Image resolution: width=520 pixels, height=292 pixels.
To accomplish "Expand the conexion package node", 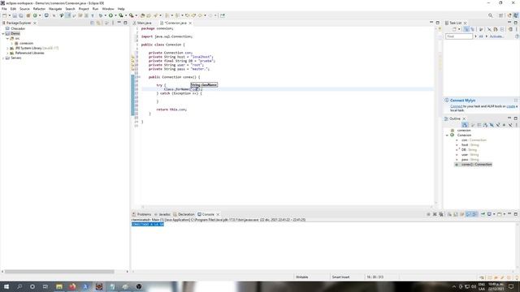I will click(x=11, y=43).
